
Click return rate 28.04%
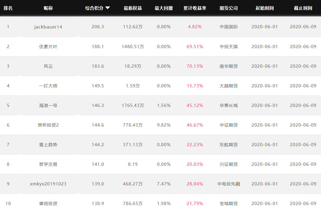click(195, 184)
